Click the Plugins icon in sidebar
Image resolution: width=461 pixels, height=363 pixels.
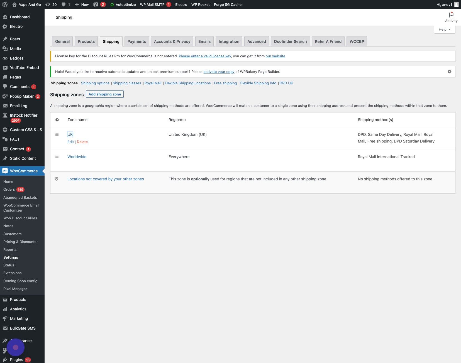(5, 360)
